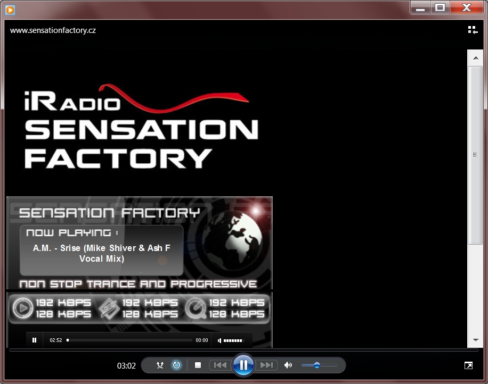Image resolution: width=488 pixels, height=384 pixels.
Task: Switch to full screen view icon
Action: (x=468, y=365)
